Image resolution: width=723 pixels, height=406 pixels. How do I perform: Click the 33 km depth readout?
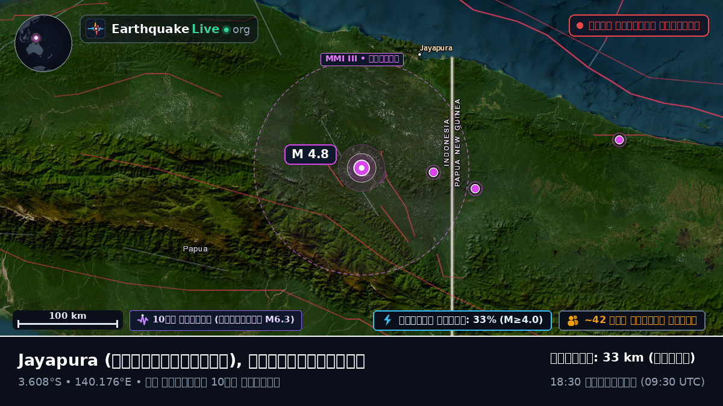(623, 358)
